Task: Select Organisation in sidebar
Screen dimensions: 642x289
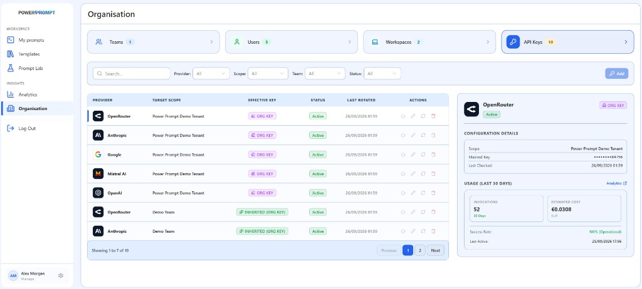Action: [37, 108]
